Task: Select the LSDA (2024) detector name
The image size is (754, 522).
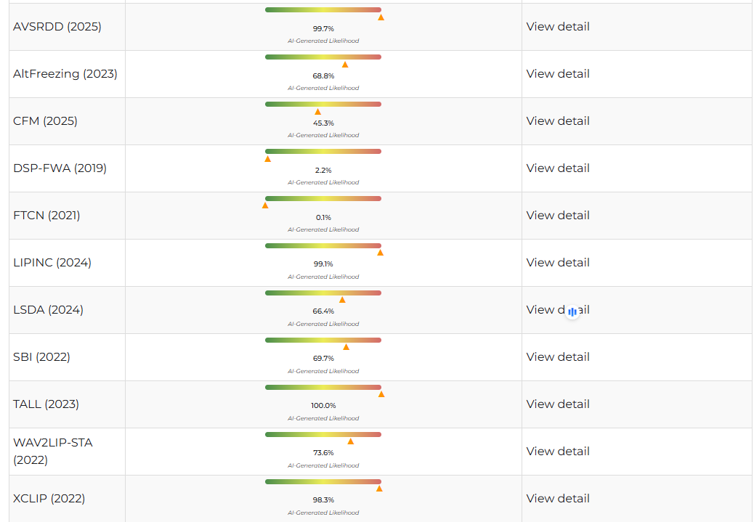Action: point(48,310)
